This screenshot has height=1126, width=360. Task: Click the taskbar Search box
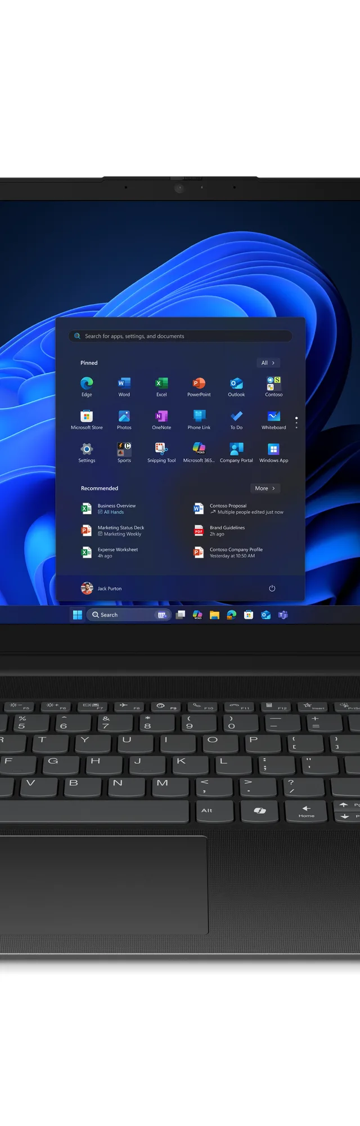(x=128, y=615)
